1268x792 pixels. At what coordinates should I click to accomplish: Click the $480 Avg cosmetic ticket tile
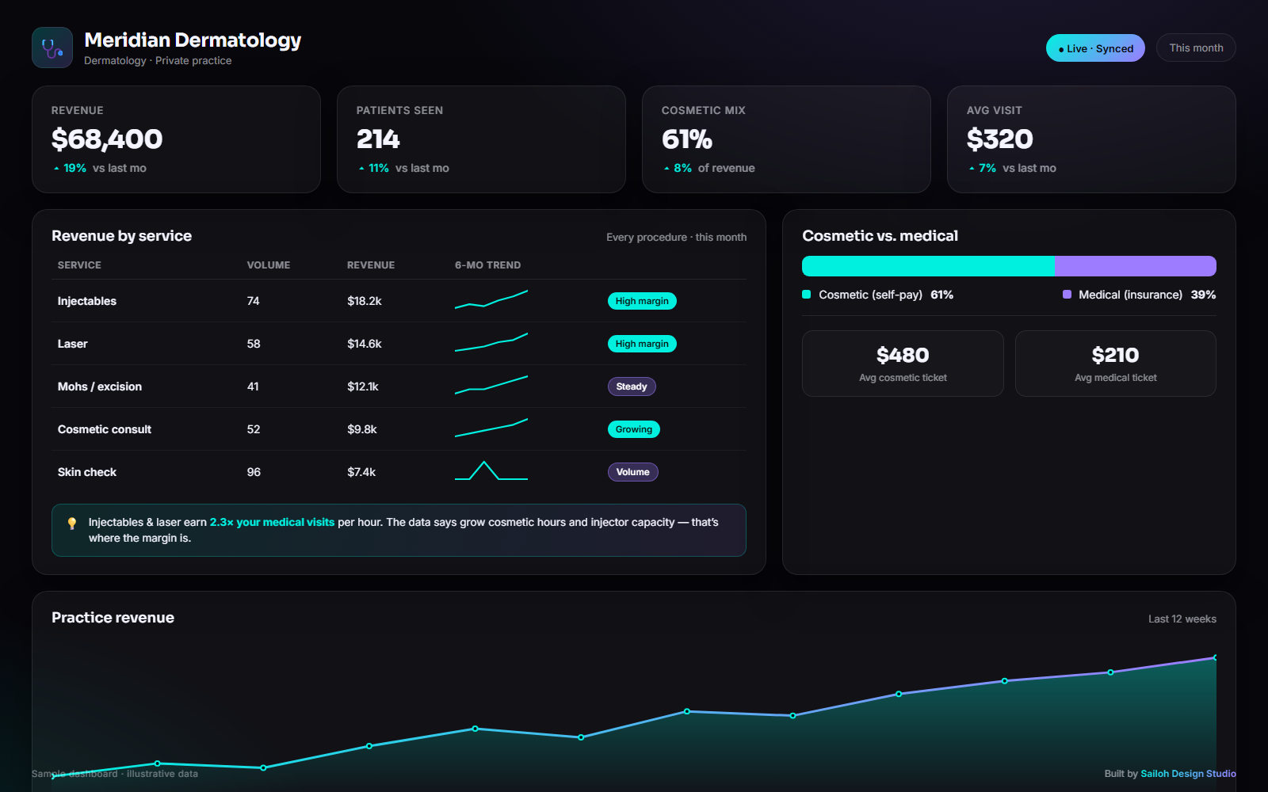coord(903,364)
